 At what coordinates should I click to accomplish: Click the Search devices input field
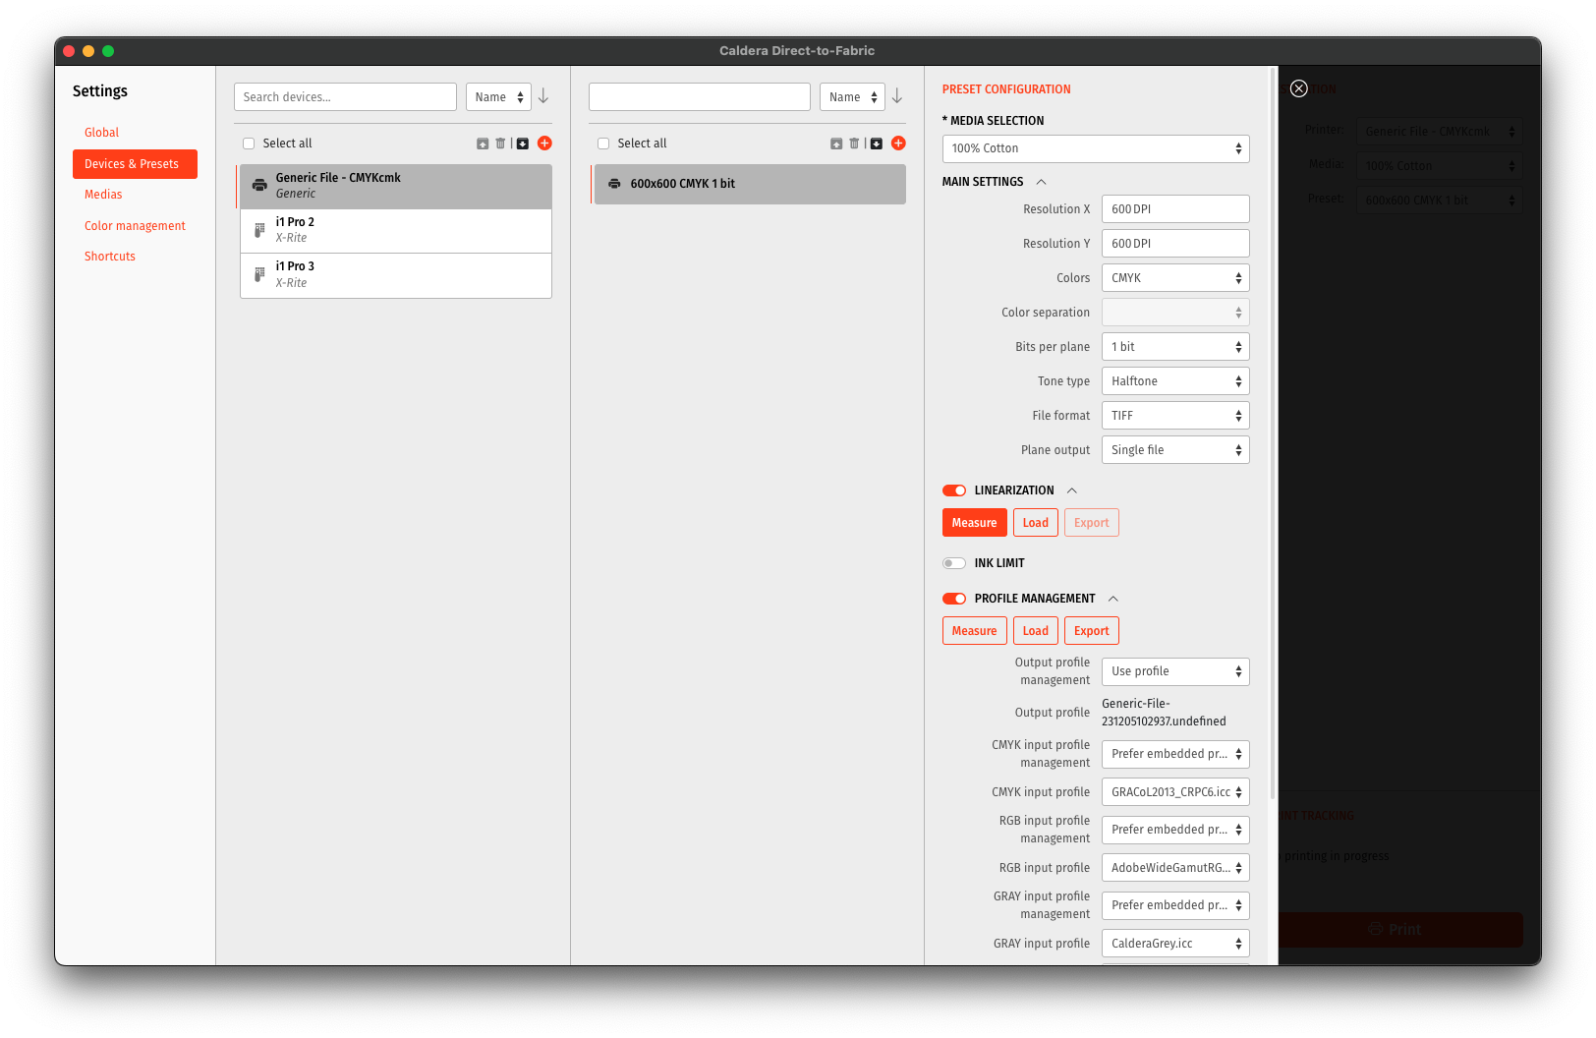point(345,97)
